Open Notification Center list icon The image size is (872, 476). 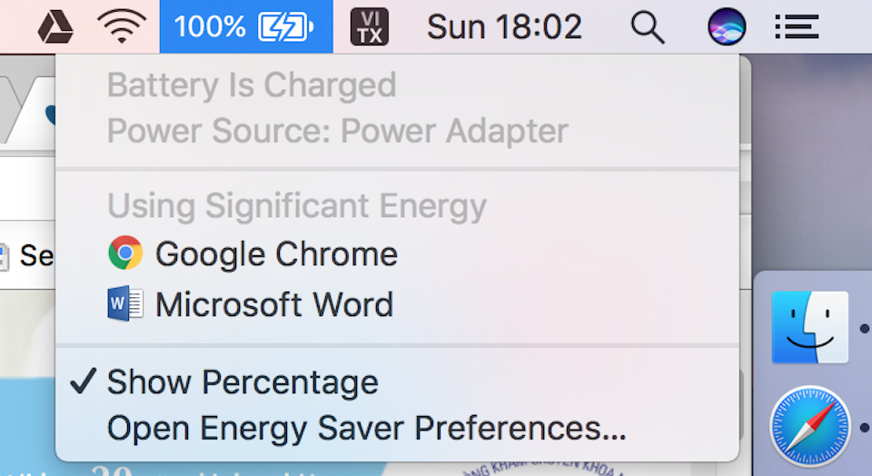797,27
